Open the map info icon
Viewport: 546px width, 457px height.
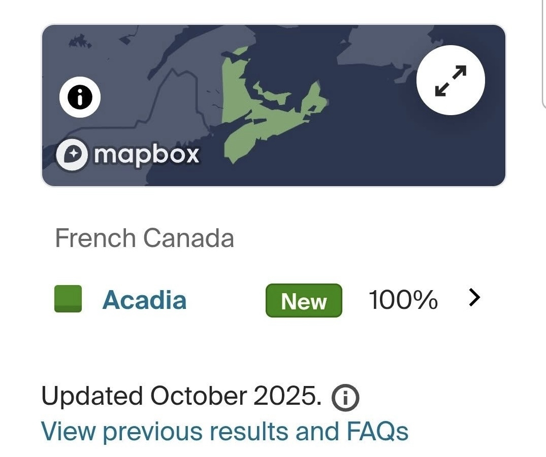coord(80,97)
